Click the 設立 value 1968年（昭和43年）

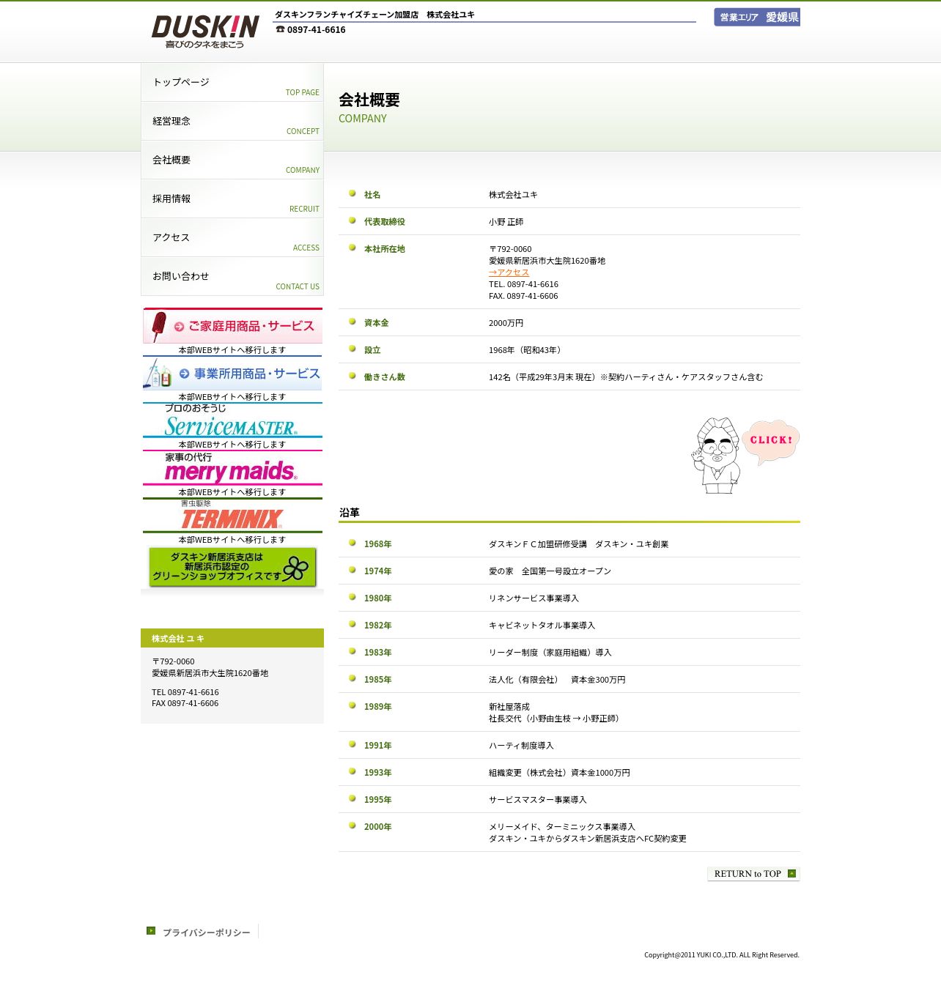click(x=527, y=350)
